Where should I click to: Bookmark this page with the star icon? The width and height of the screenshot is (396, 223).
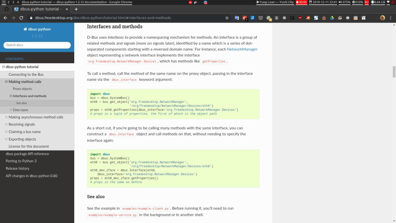click(227, 18)
